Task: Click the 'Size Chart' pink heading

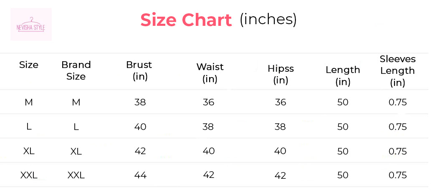Action: pyautogui.click(x=186, y=20)
